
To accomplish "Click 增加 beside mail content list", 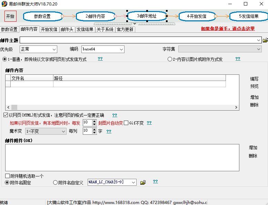I will click(x=254, y=97).
